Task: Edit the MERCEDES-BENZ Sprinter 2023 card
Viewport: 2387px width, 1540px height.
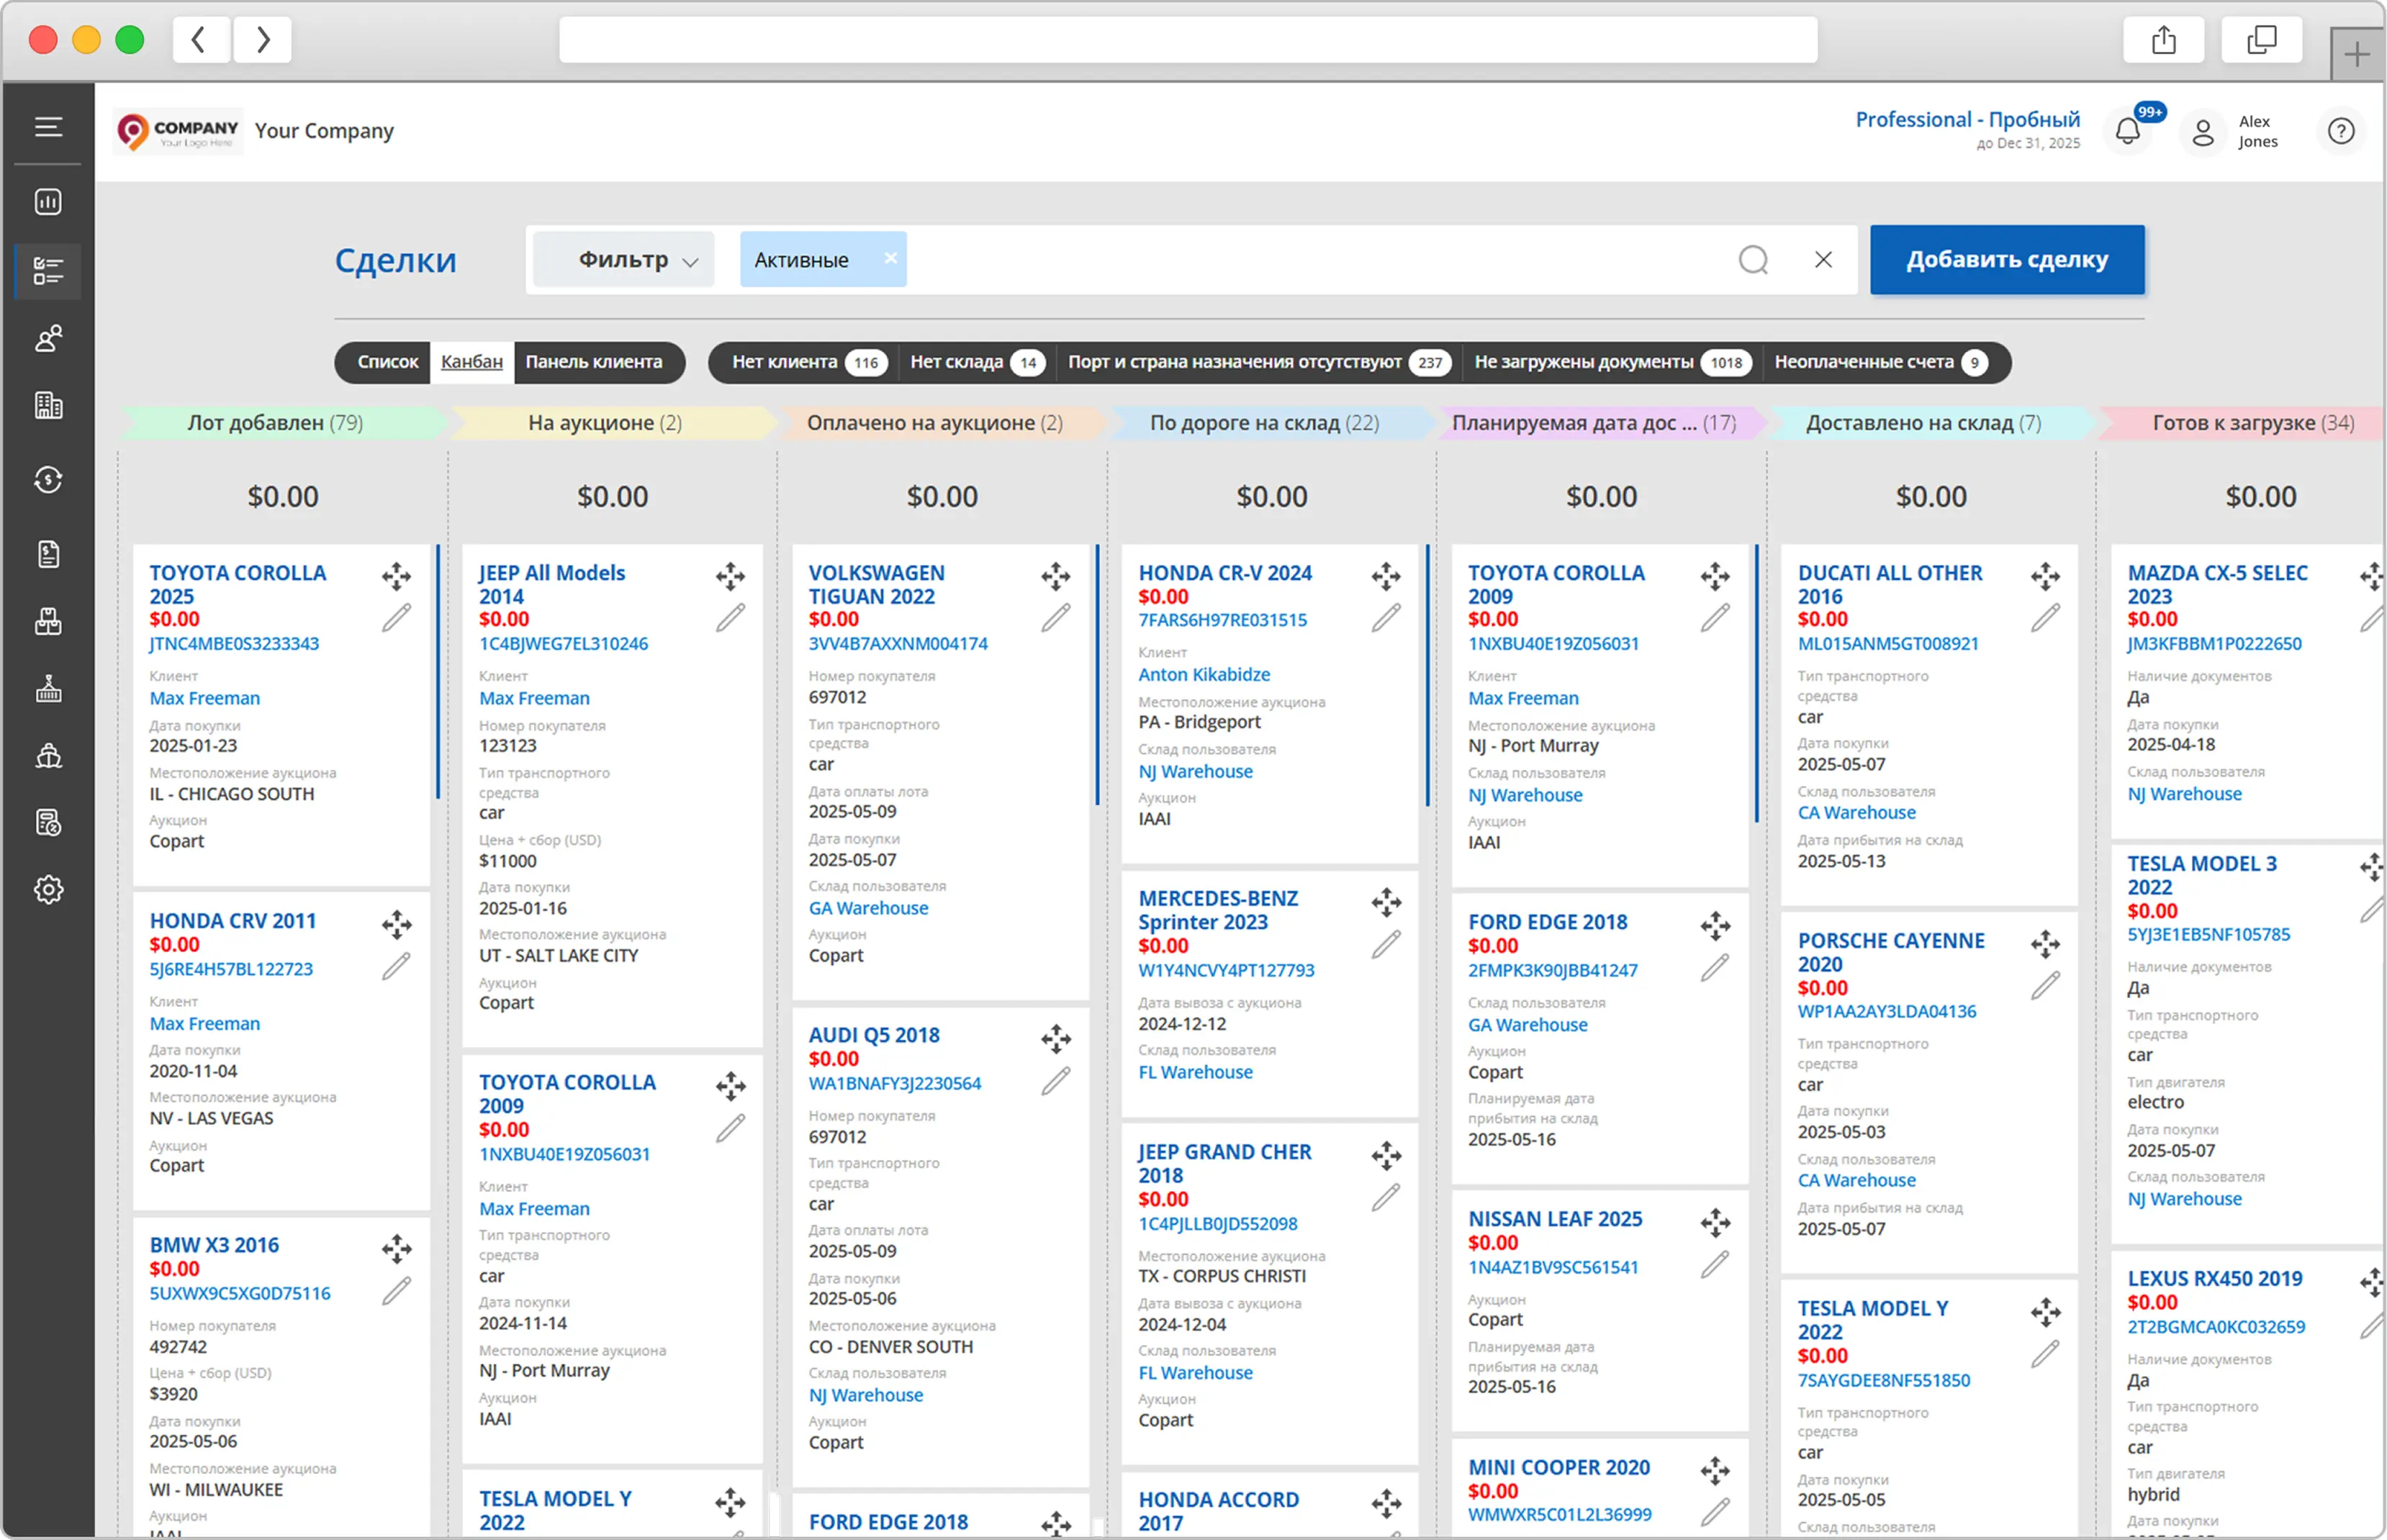Action: click(1386, 944)
